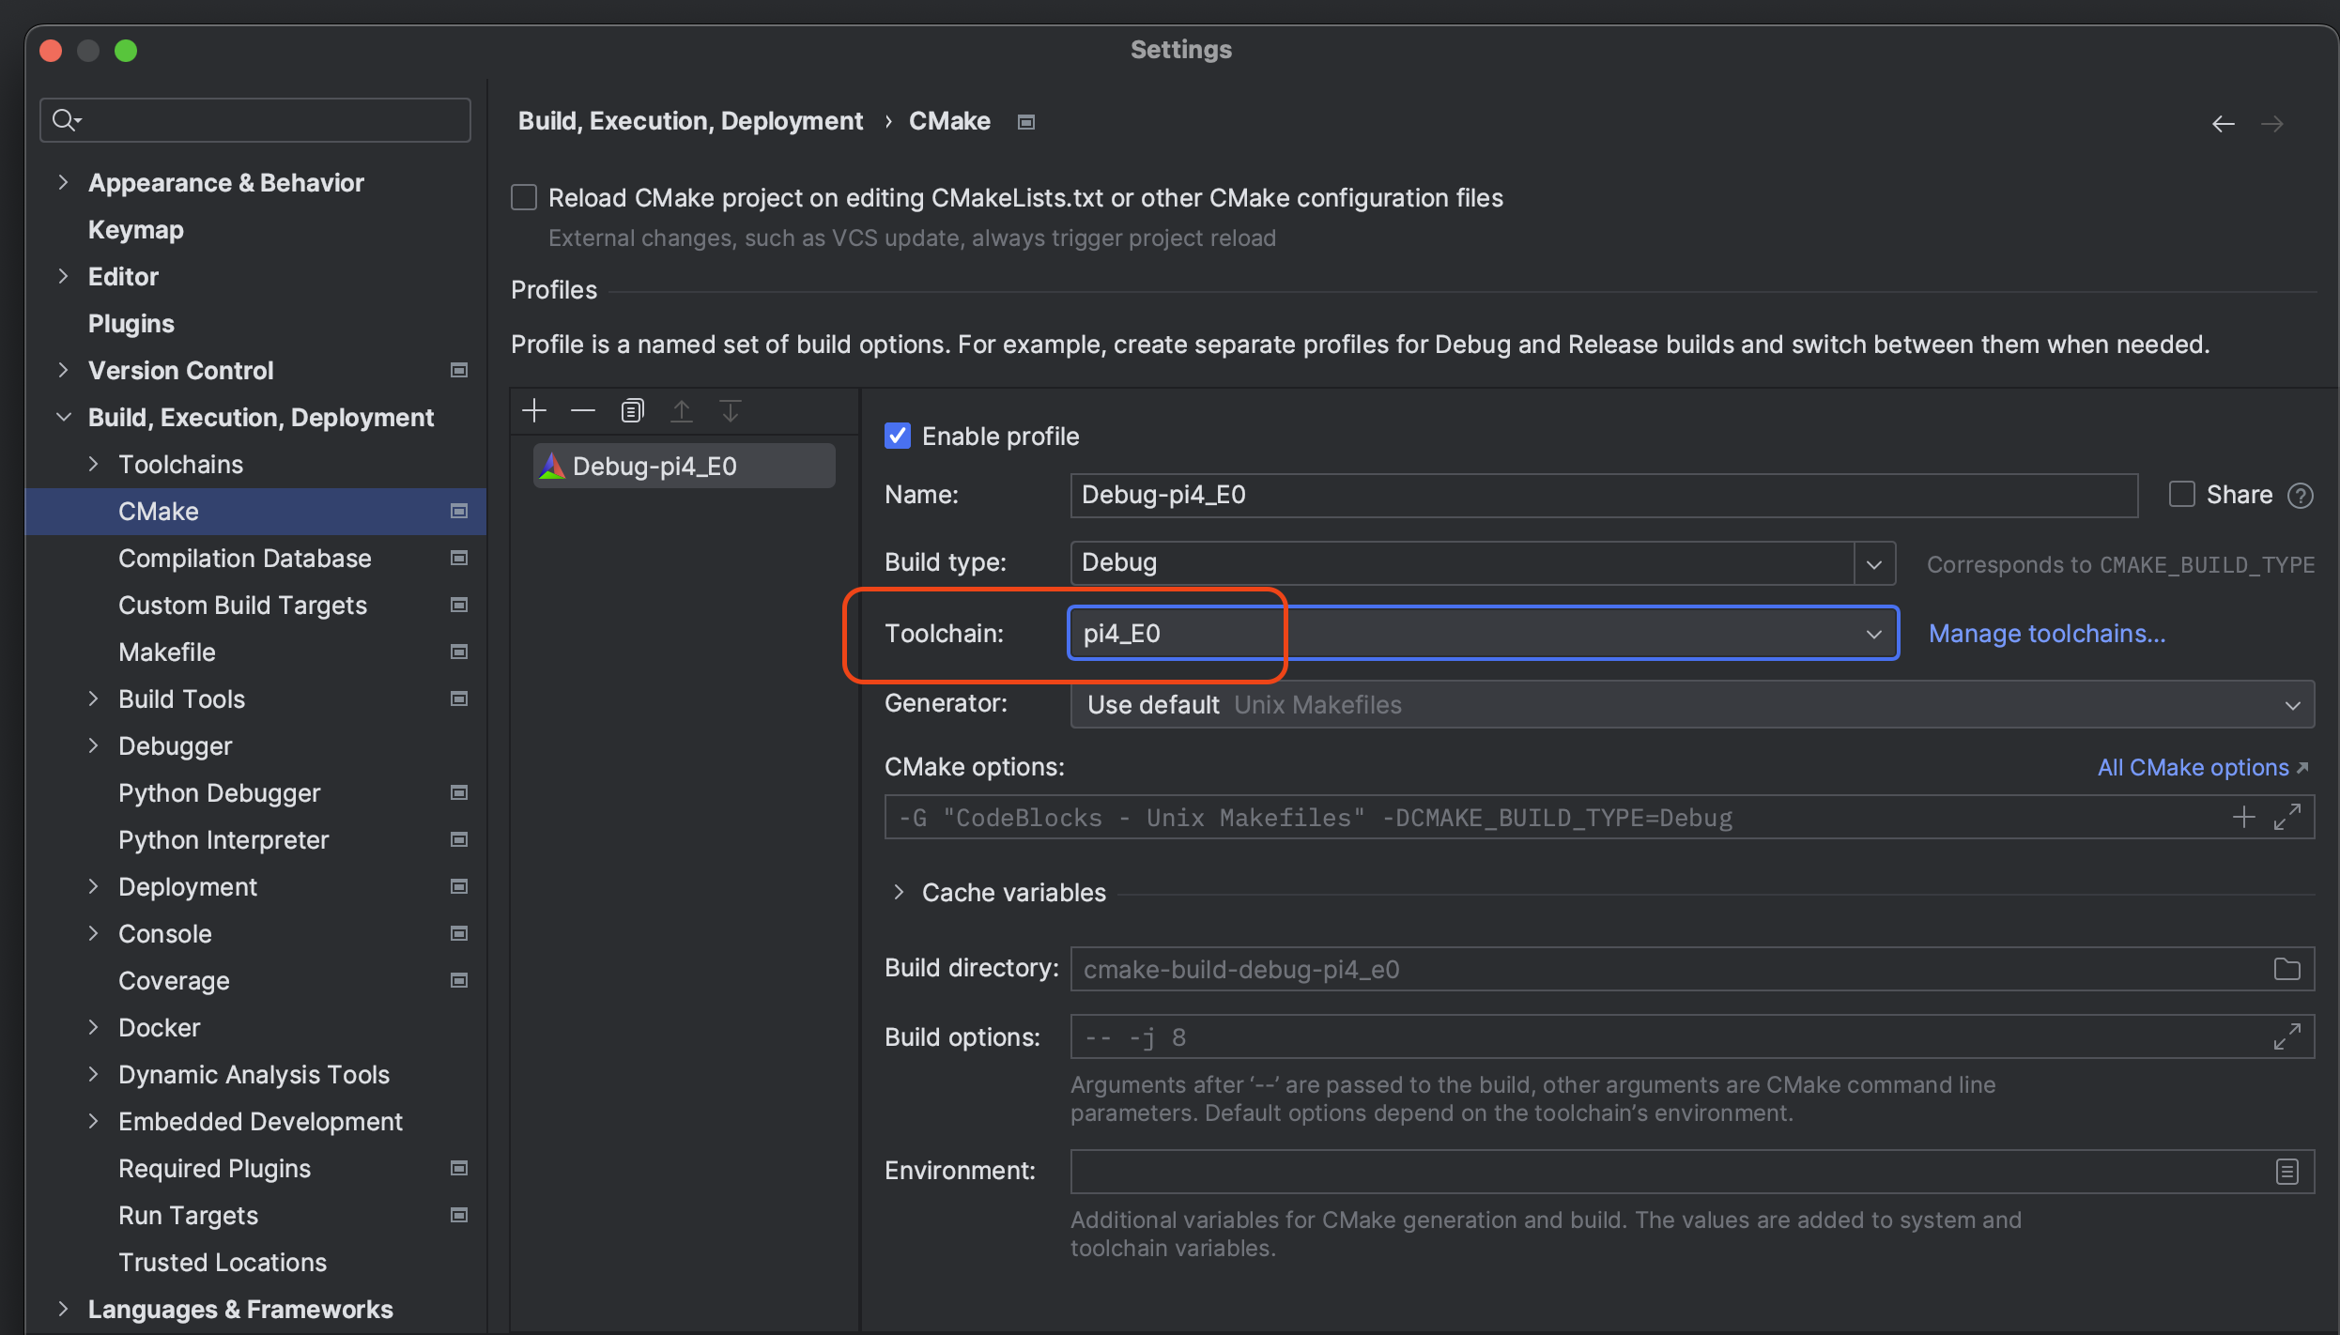Viewport: 2340px width, 1335px height.
Task: Click the search magnifier icon in the settings search
Action: coord(66,120)
